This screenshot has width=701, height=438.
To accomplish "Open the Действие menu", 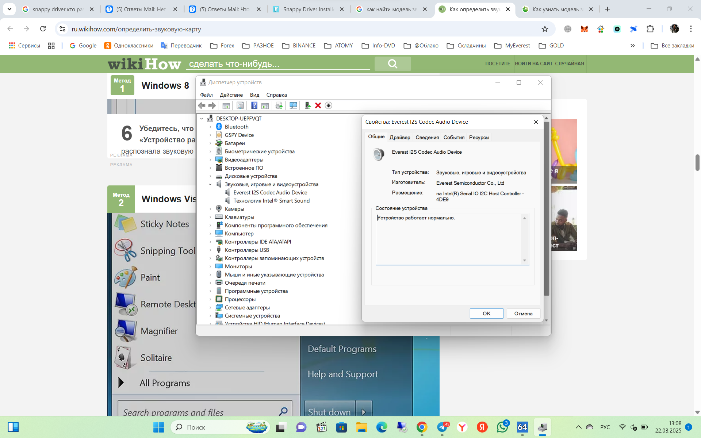I will 231,95.
